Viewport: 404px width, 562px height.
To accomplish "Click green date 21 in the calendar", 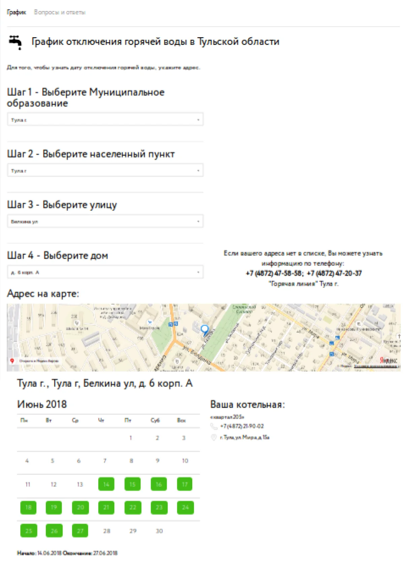I will coord(106,508).
